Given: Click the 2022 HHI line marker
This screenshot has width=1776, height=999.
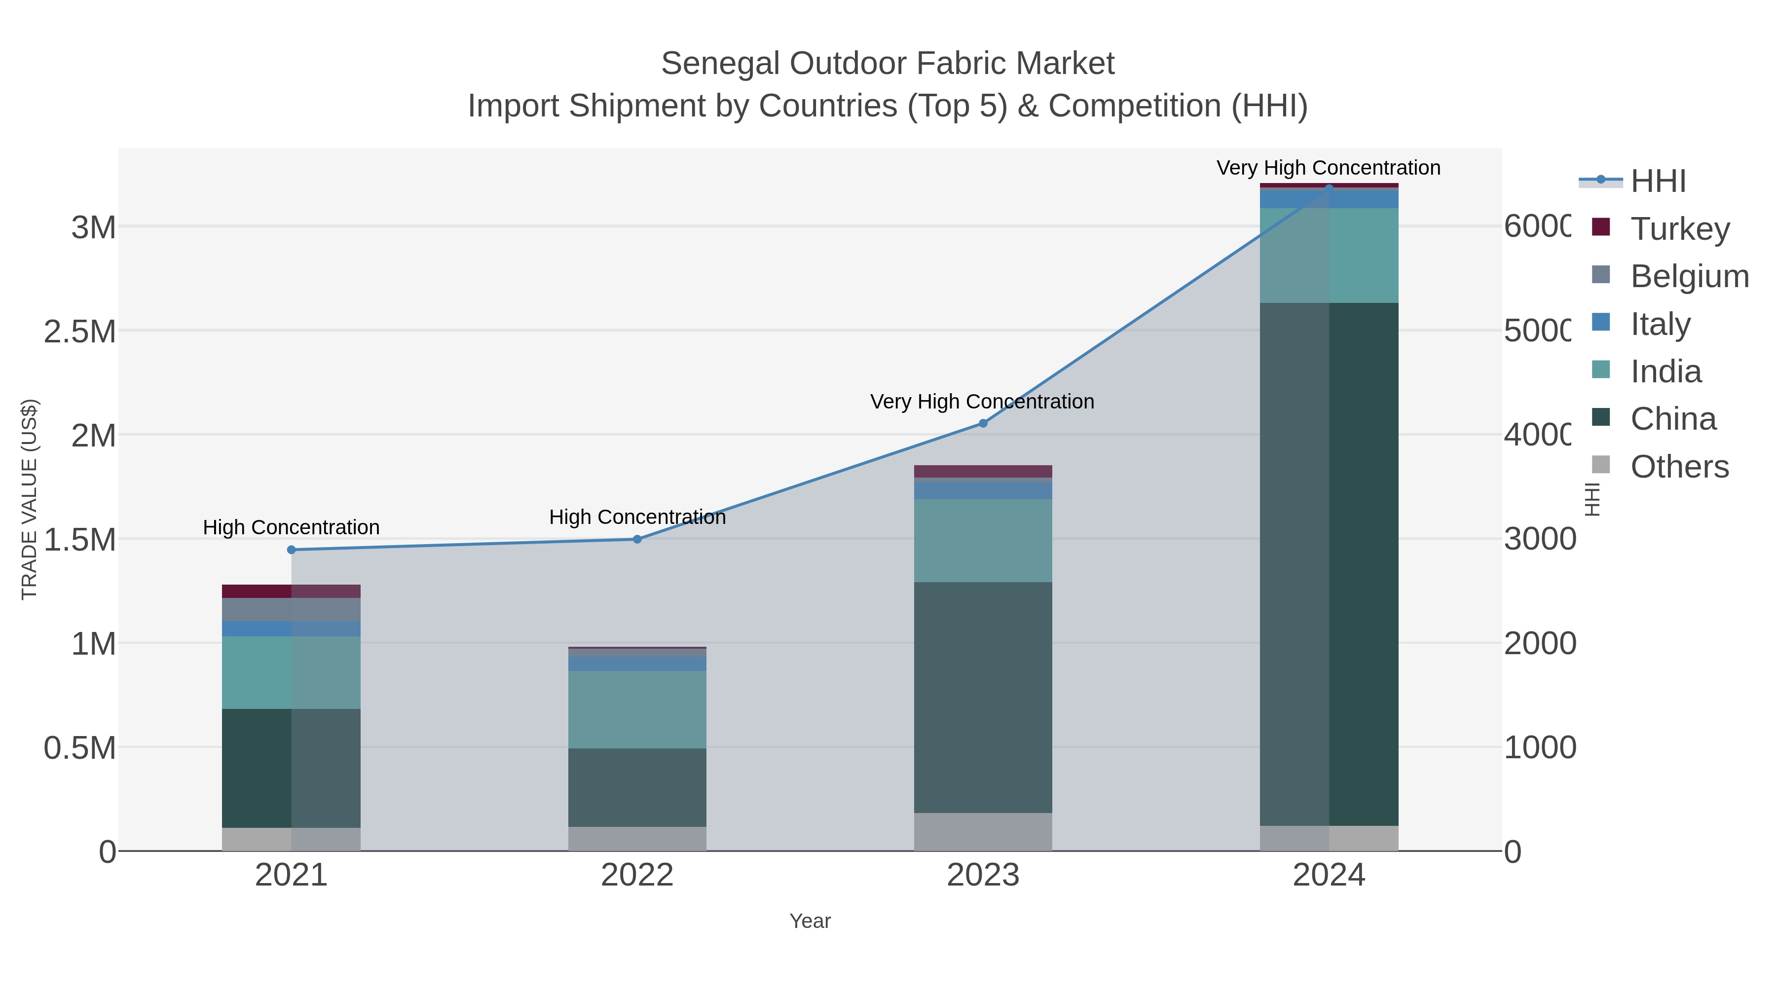Looking at the screenshot, I should pos(637,539).
